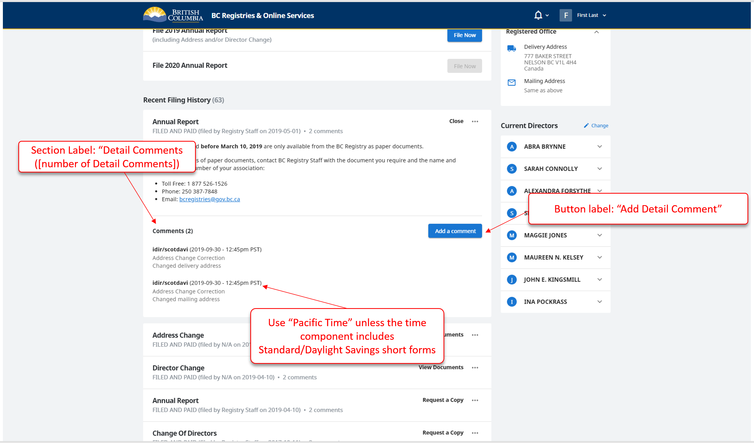This screenshot has height=443, width=754.
Task: Expand the SARAH CONNOLLY director row
Action: (x=599, y=169)
